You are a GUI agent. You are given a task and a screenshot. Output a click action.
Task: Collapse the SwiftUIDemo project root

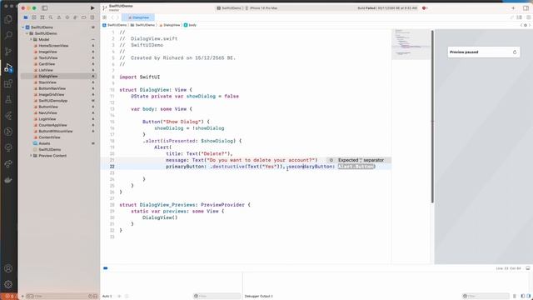(23, 27)
